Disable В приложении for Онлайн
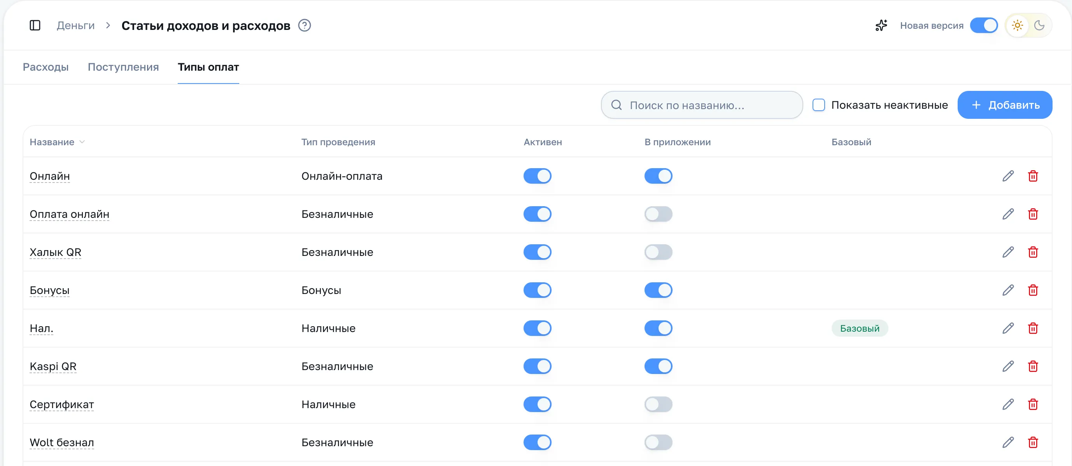Viewport: 1072px width, 466px height. pos(659,176)
